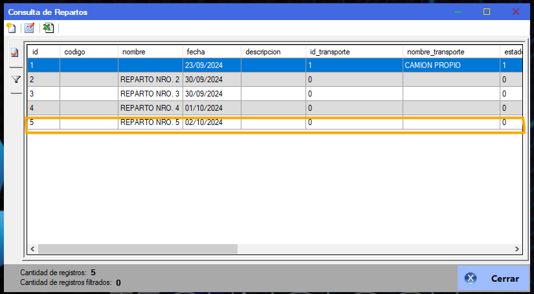This screenshot has width=534, height=294.
Task: Click the edit record pencil icon
Action: (30, 28)
